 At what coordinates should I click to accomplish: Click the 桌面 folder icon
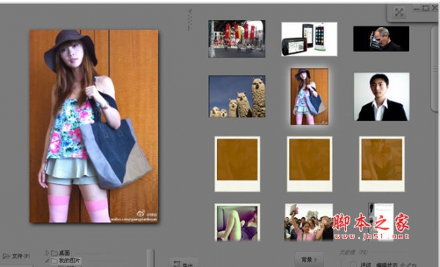pyautogui.click(x=54, y=253)
